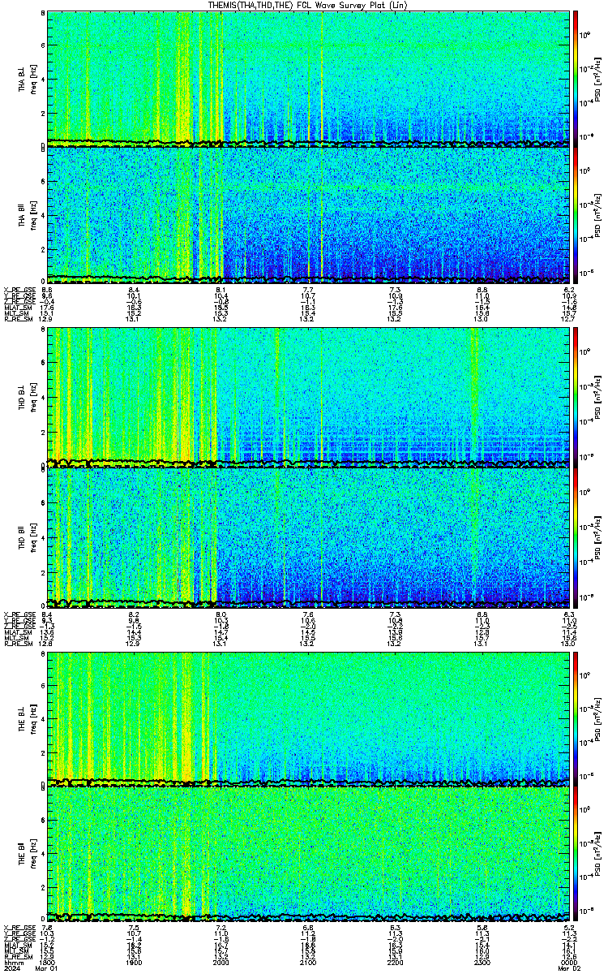Click the '8' top frequency tick of THE B⊥
Image resolution: width=608 pixels, height=974 pixels.
[43, 654]
